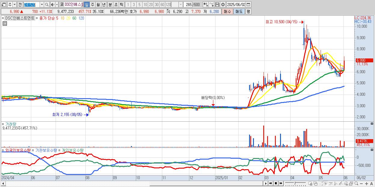Click the add line indicator icon
The width and height of the screenshot is (375, 187).
tap(212, 5)
